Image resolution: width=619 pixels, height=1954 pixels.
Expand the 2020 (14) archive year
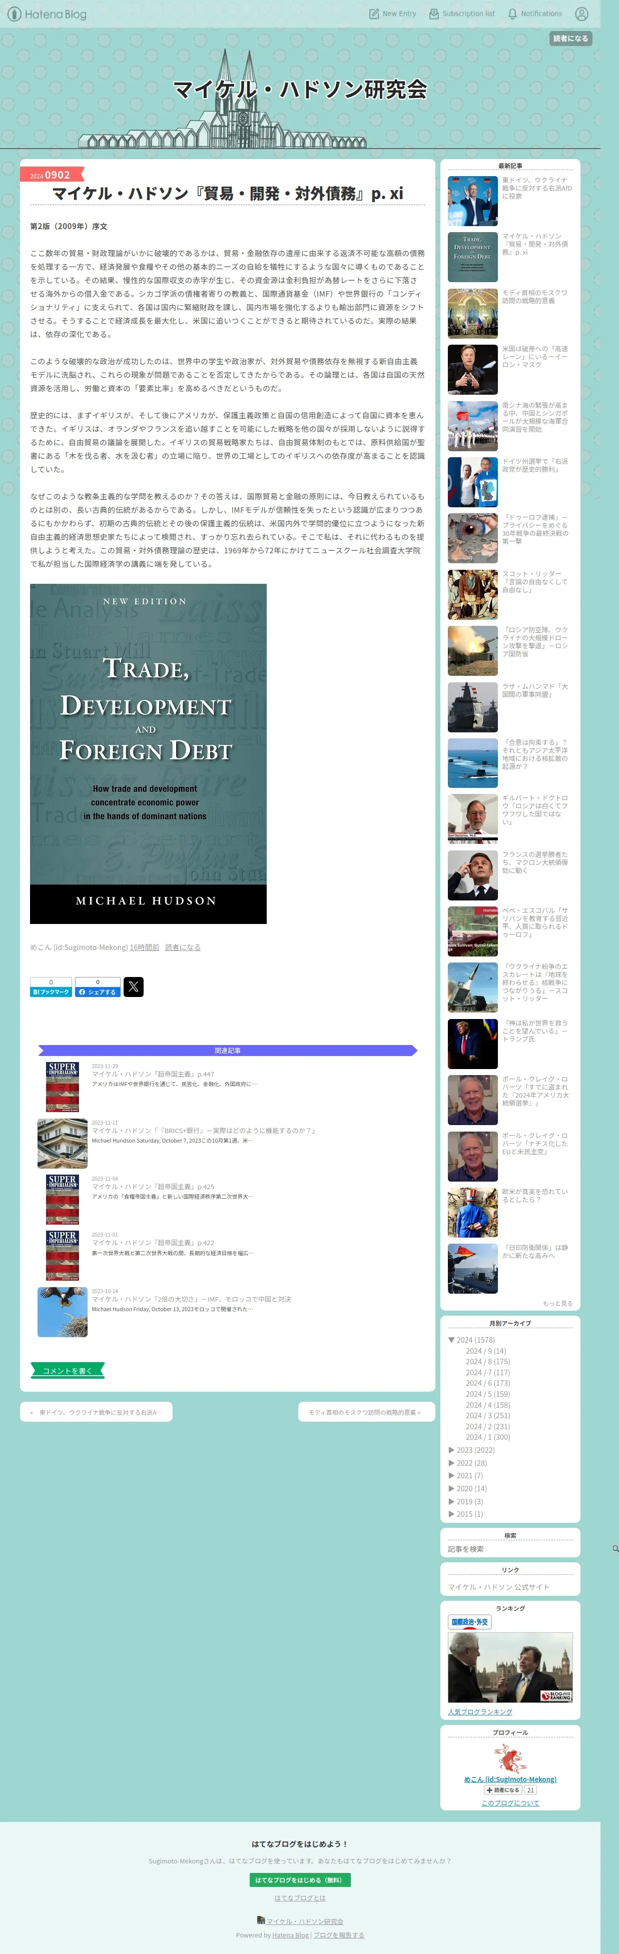[x=451, y=1488]
